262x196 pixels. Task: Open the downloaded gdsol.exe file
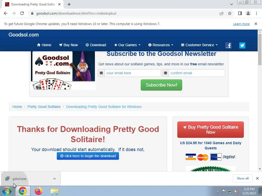19,179
